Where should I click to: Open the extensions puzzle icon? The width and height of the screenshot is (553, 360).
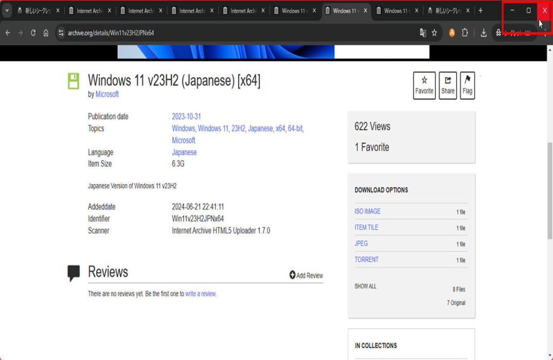click(464, 33)
